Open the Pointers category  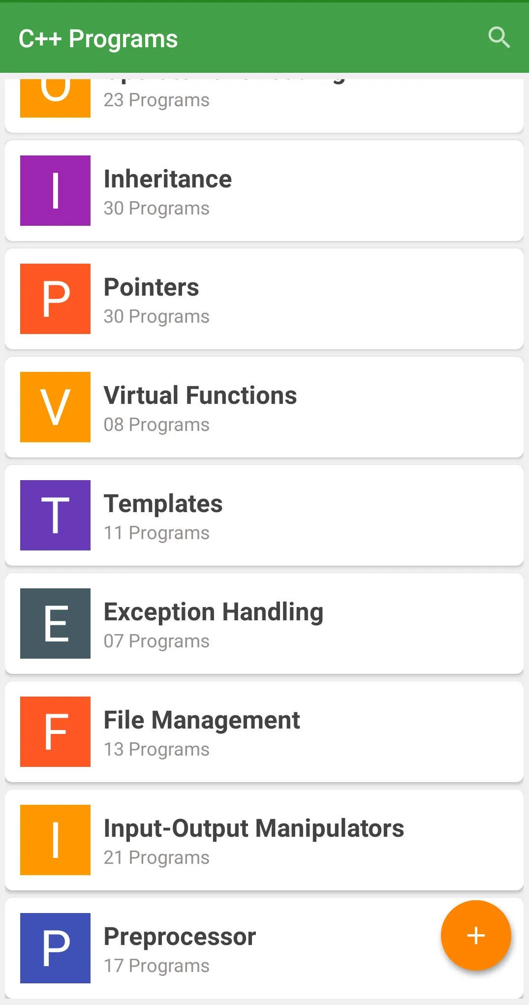tap(264, 299)
